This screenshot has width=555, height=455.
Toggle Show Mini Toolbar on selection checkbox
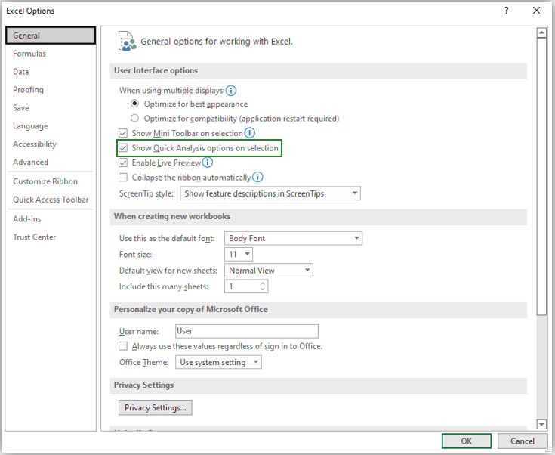123,133
